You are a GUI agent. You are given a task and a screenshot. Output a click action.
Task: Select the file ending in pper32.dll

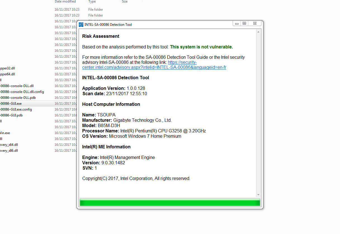point(7,68)
